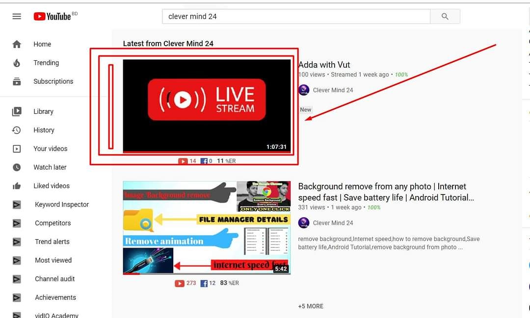Click the YouTube logo
Image resolution: width=530 pixels, height=318 pixels.
(x=53, y=16)
